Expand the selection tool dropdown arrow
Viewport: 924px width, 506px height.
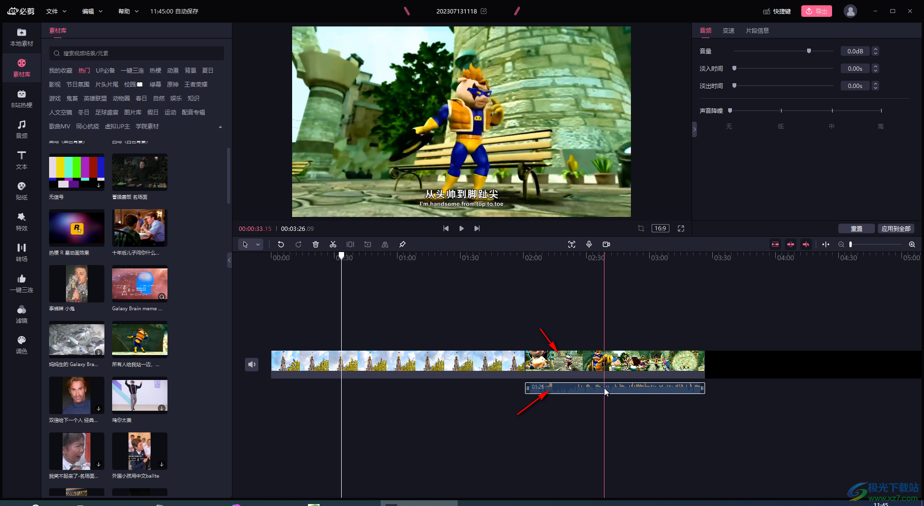point(258,244)
